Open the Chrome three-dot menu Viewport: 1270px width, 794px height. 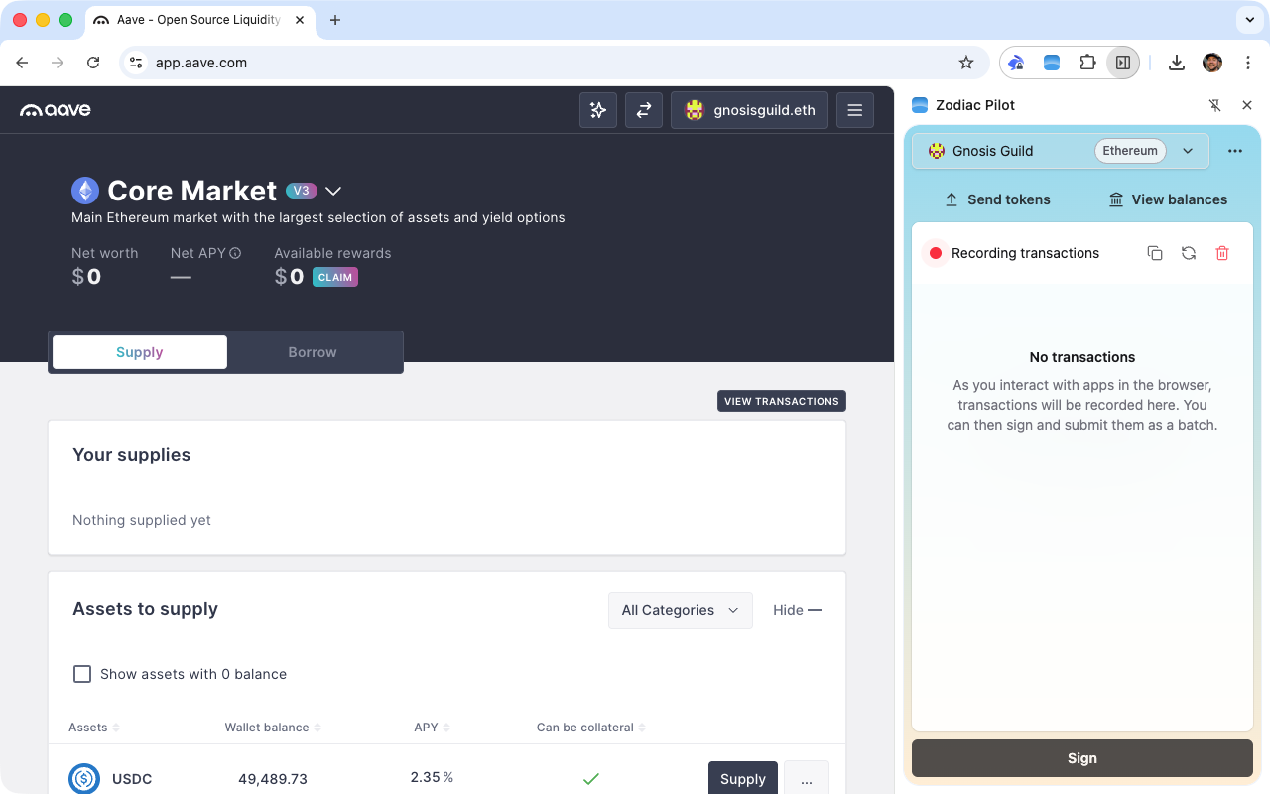pyautogui.click(x=1247, y=63)
